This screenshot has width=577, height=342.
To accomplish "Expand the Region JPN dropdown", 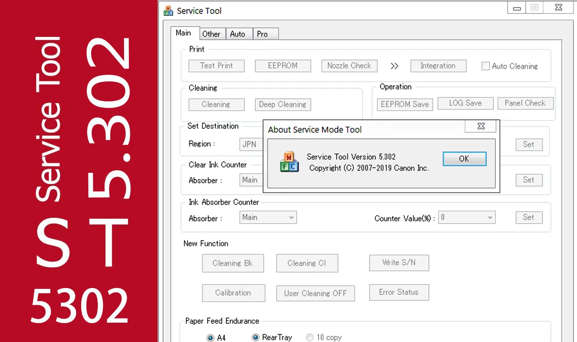I will point(252,144).
